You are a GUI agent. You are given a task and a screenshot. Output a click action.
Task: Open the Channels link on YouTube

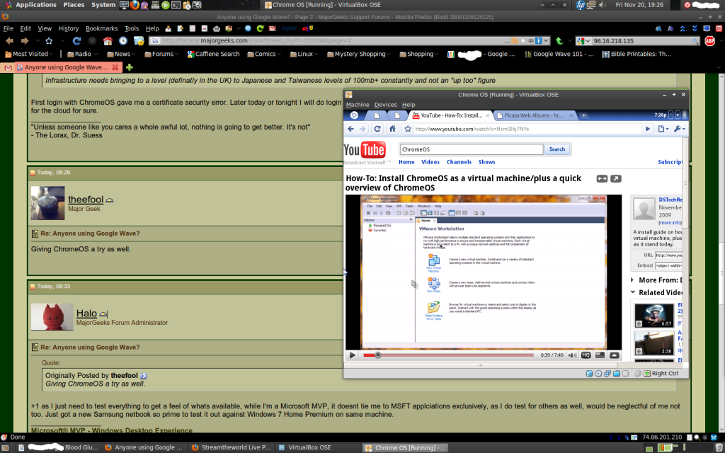(459, 162)
